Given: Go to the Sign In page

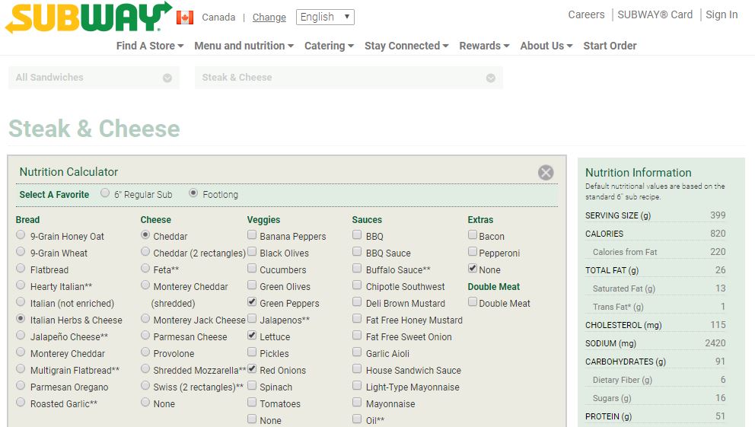Looking at the screenshot, I should pyautogui.click(x=722, y=14).
